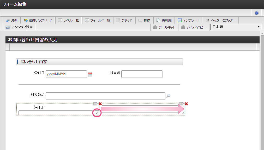Click the rightmost item resize handle
Screen dimensions: 264x150
(x=183, y=113)
